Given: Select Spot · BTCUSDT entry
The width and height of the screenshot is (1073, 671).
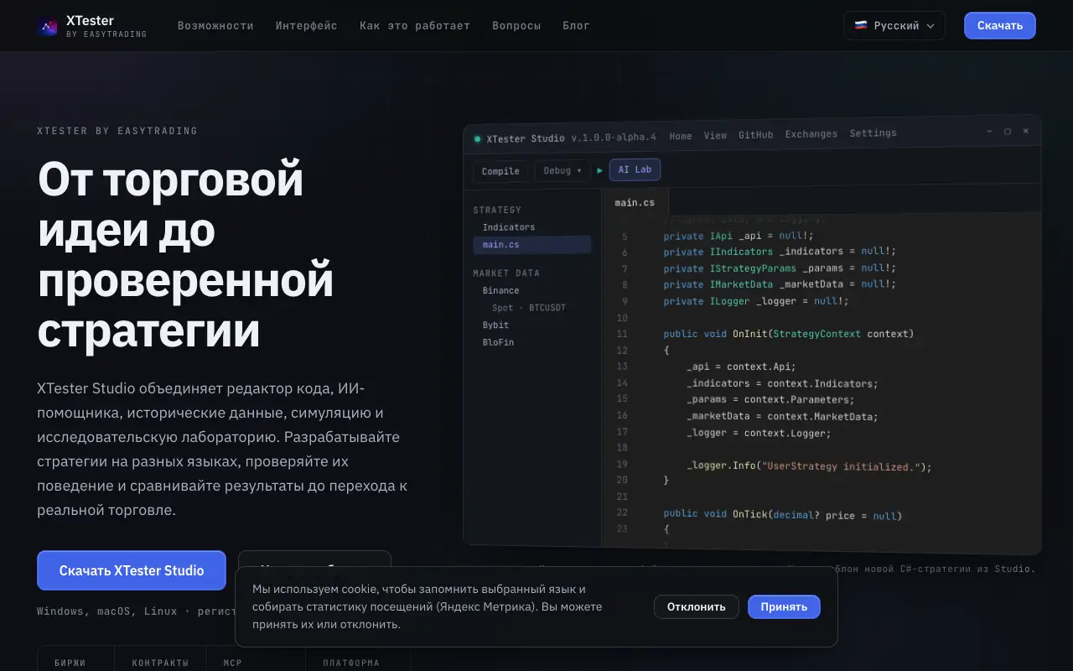Looking at the screenshot, I should [529, 308].
